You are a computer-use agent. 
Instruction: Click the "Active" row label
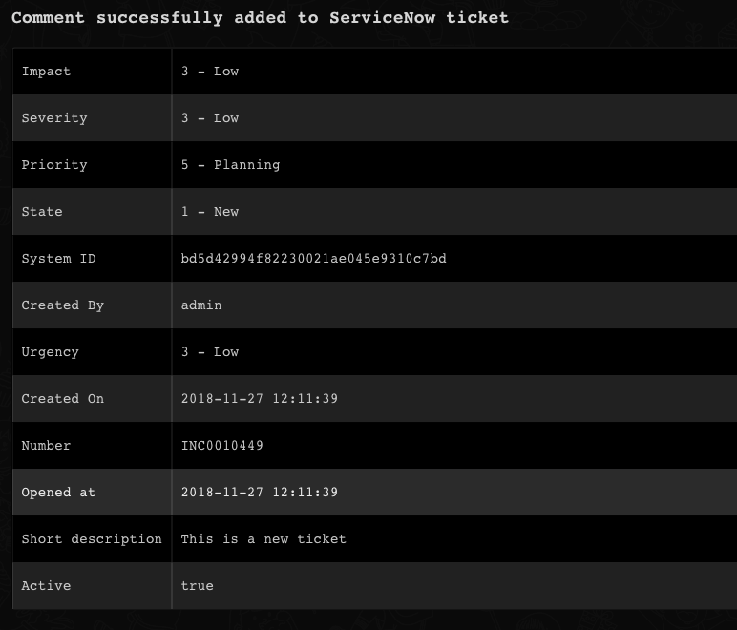[46, 586]
